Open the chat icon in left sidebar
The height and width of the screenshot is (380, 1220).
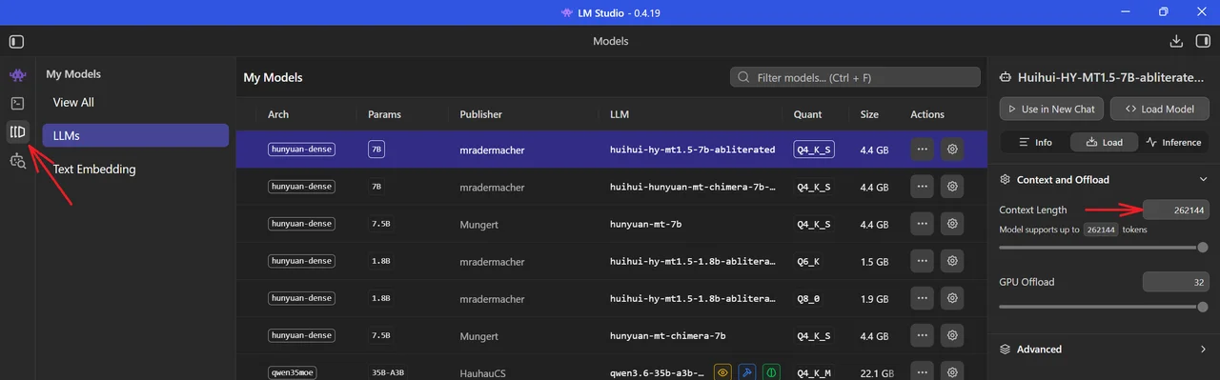(x=17, y=74)
